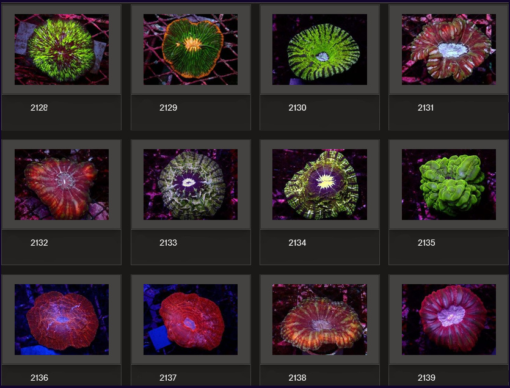Click the label text 2137

click(x=168, y=378)
